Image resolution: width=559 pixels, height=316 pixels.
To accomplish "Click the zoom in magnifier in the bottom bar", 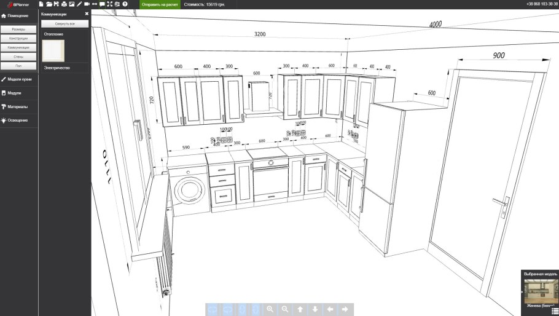I will (270, 309).
